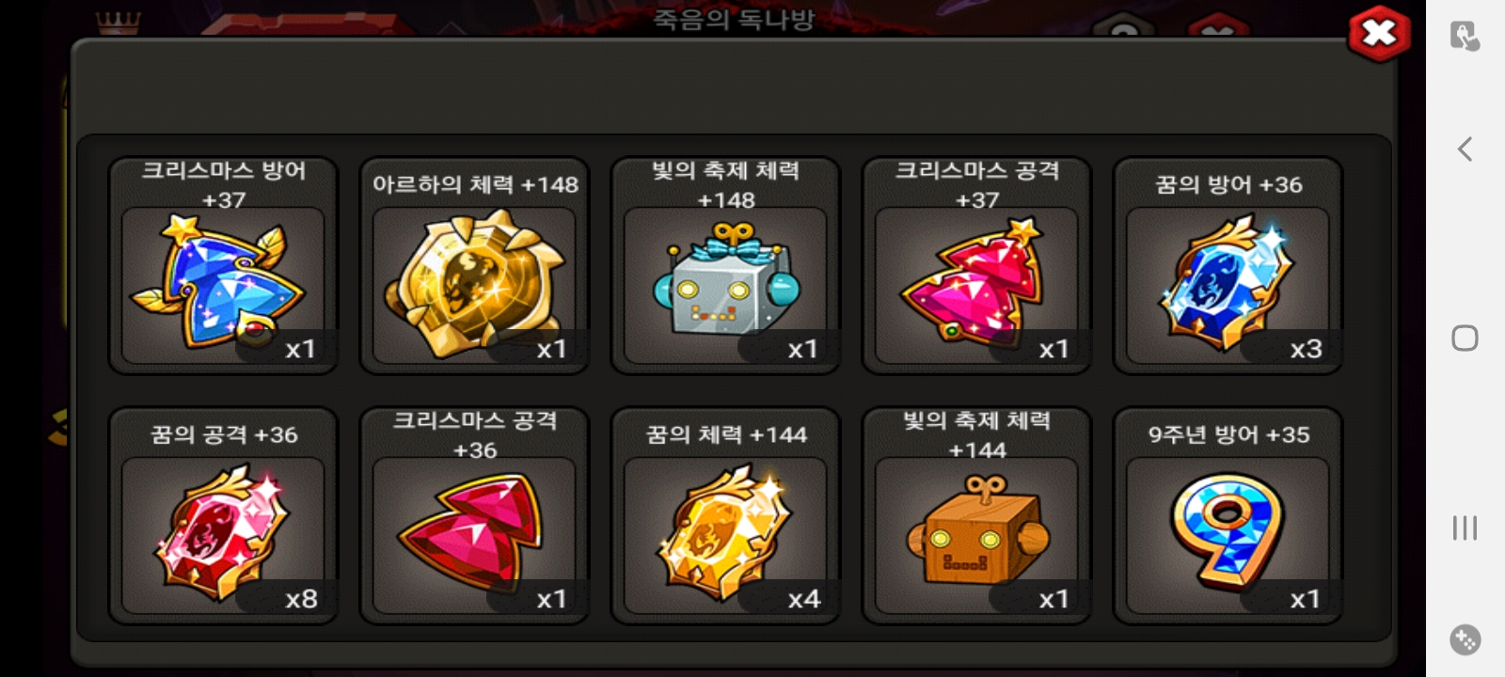Screen dimensions: 1505x677
Task: Tap the x4 count on 꿈의 체력
Action: [804, 599]
